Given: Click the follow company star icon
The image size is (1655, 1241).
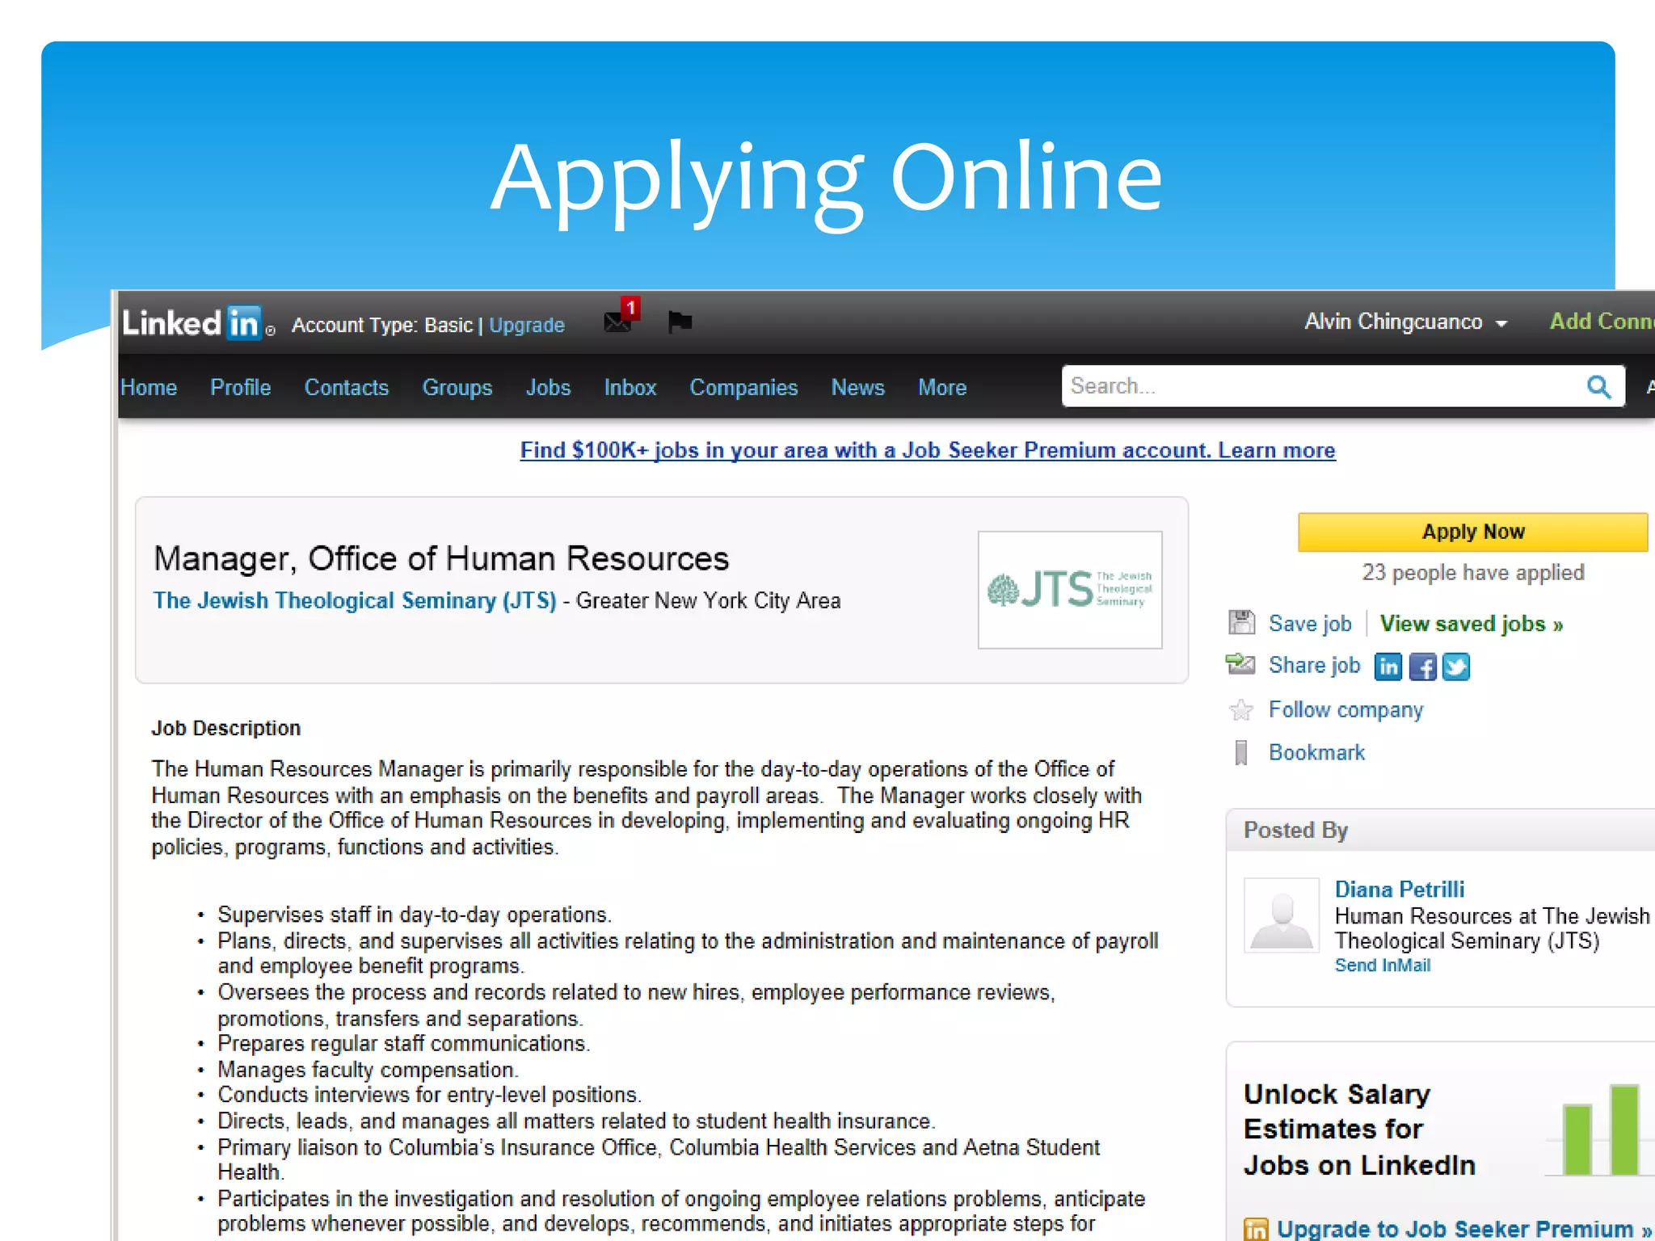Looking at the screenshot, I should pos(1241,710).
